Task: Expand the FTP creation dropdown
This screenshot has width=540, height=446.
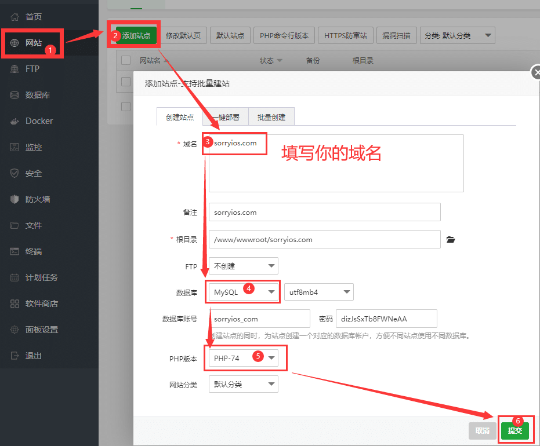Action: (243, 266)
